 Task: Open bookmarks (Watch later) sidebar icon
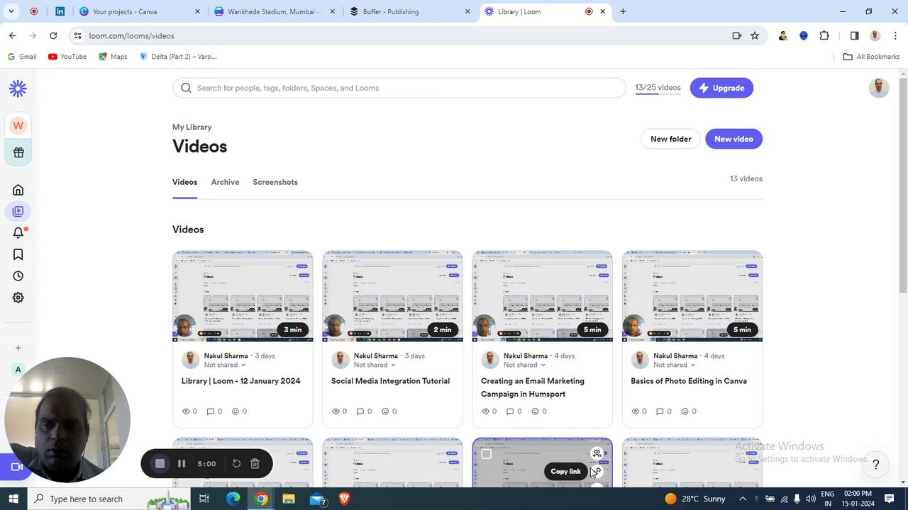(x=18, y=254)
